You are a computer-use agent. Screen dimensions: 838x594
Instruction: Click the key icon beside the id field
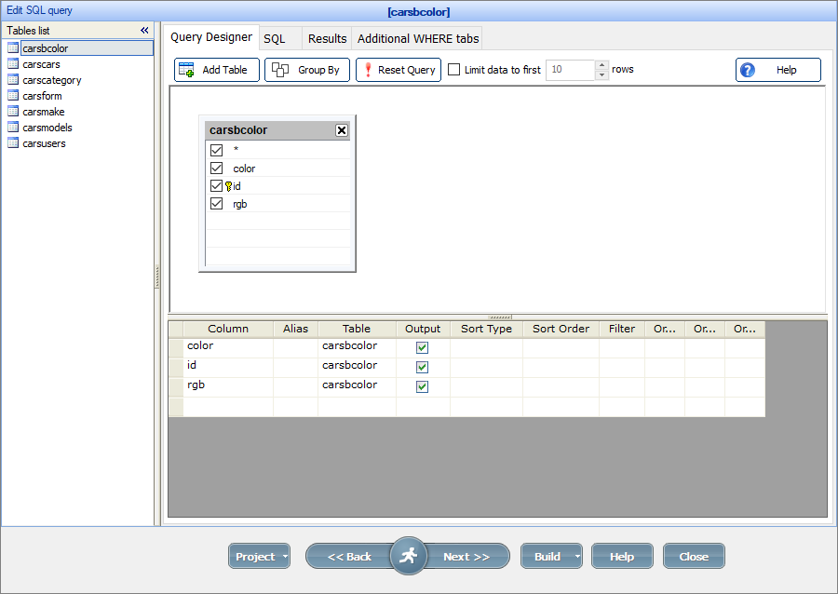pyautogui.click(x=229, y=185)
